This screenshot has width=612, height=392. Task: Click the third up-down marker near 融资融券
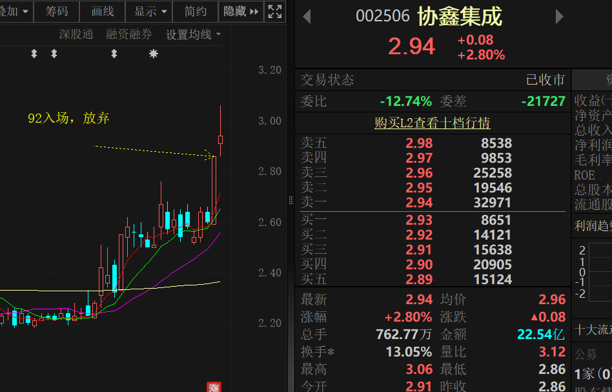pyautogui.click(x=114, y=54)
